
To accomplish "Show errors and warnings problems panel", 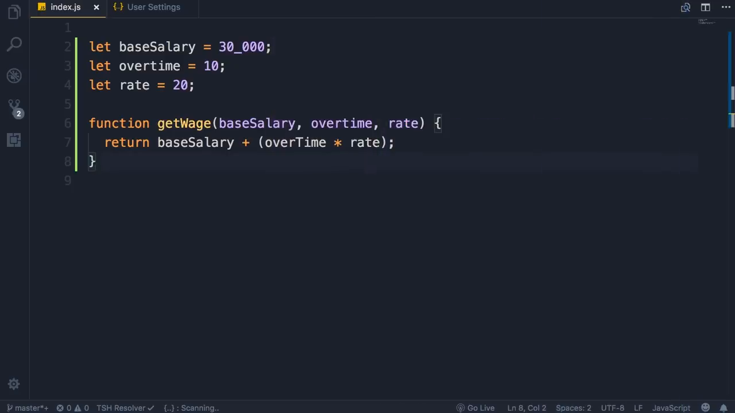I will click(x=72, y=408).
